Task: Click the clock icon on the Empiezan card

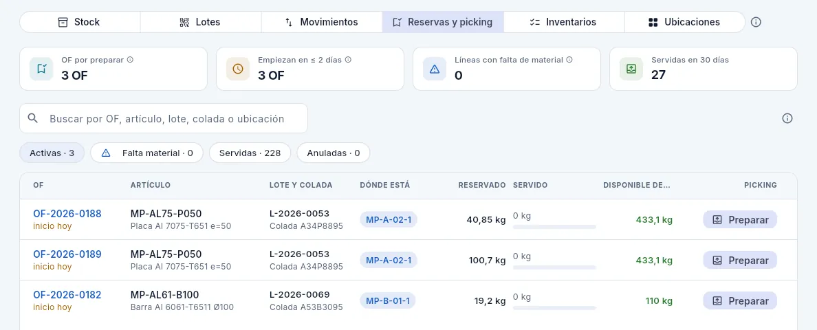Action: 237,69
